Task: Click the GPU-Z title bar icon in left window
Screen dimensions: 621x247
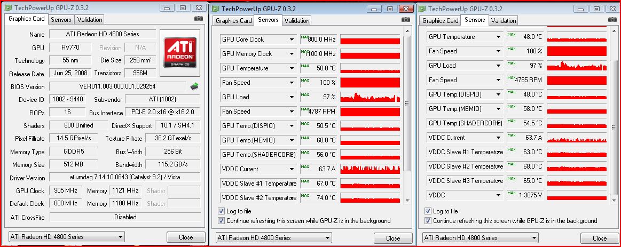Action: tap(9, 7)
